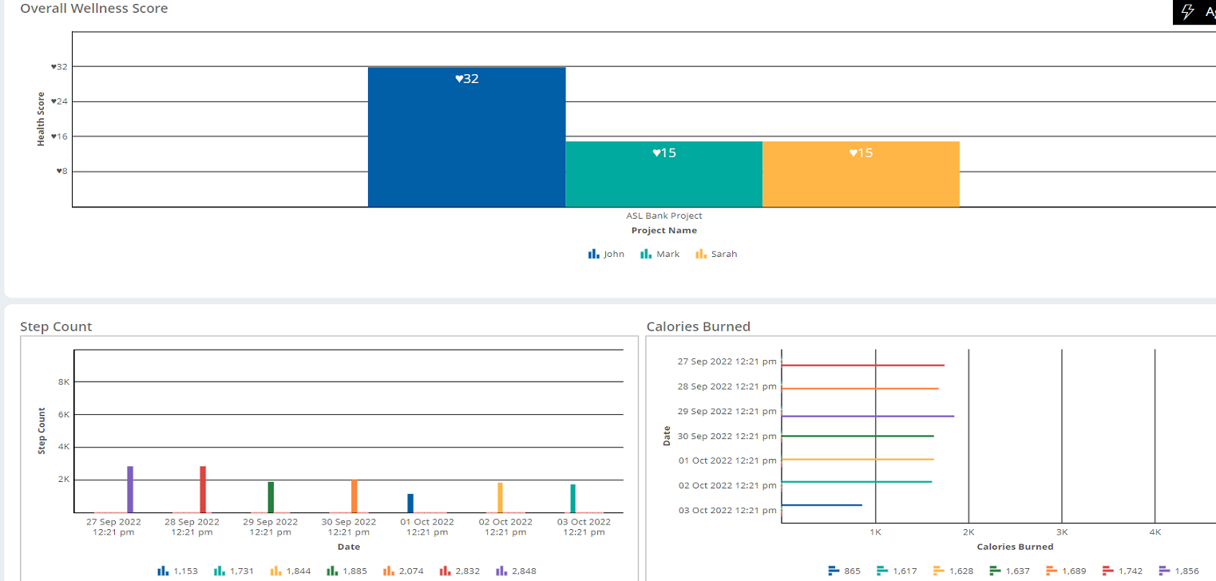Click the '♥24' health score axis tick
Image resolution: width=1216 pixels, height=581 pixels.
(x=59, y=101)
